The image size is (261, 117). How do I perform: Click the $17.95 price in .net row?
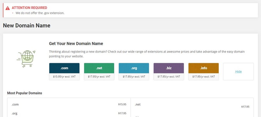coord(245,107)
